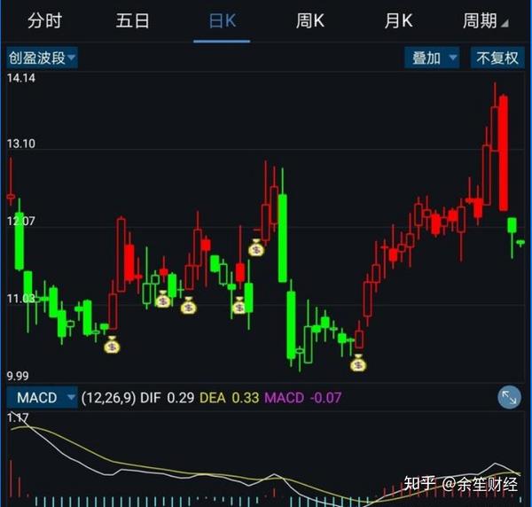The height and width of the screenshot is (507, 532).
Task: Click the money bag signal near 9.99 low
Action: (358, 363)
